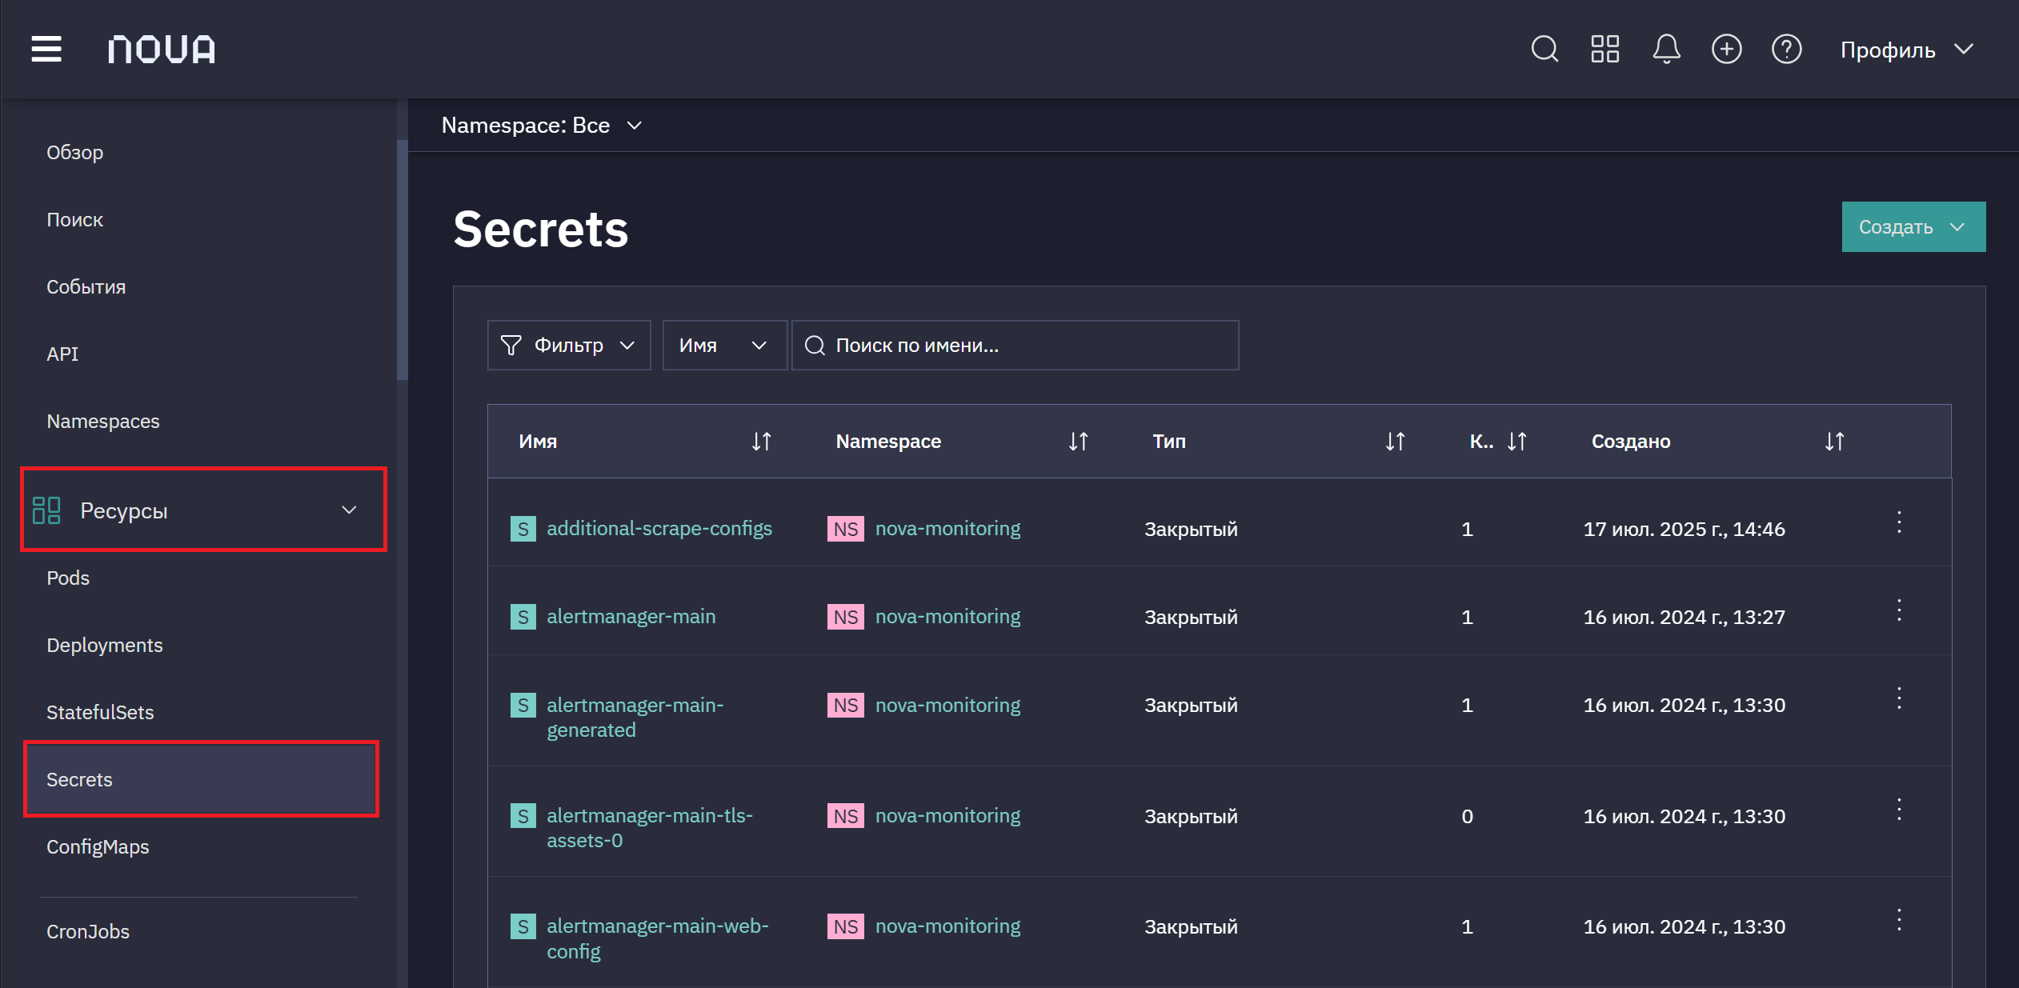
Task: Click S badge of alertmanager-main-generated row
Action: (523, 705)
